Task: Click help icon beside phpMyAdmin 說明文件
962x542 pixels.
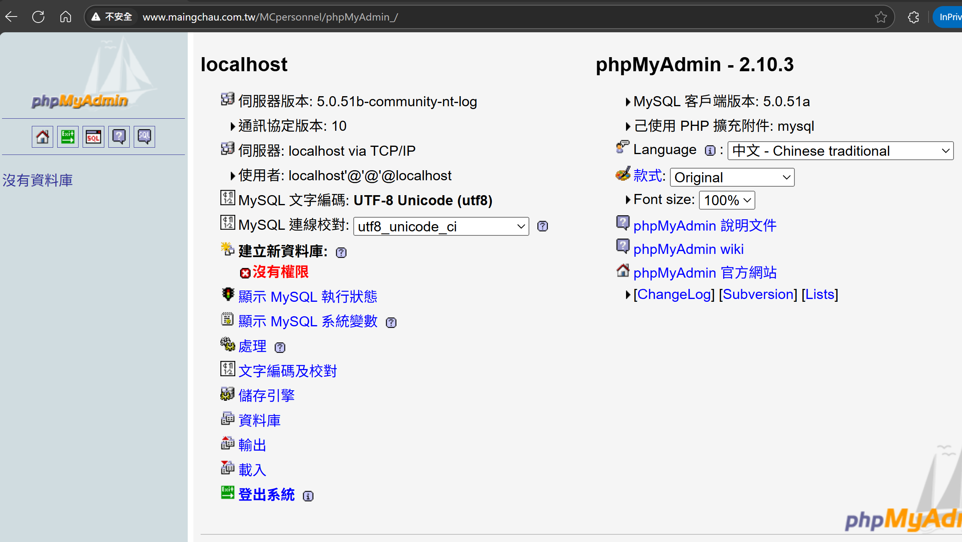Action: [x=623, y=223]
